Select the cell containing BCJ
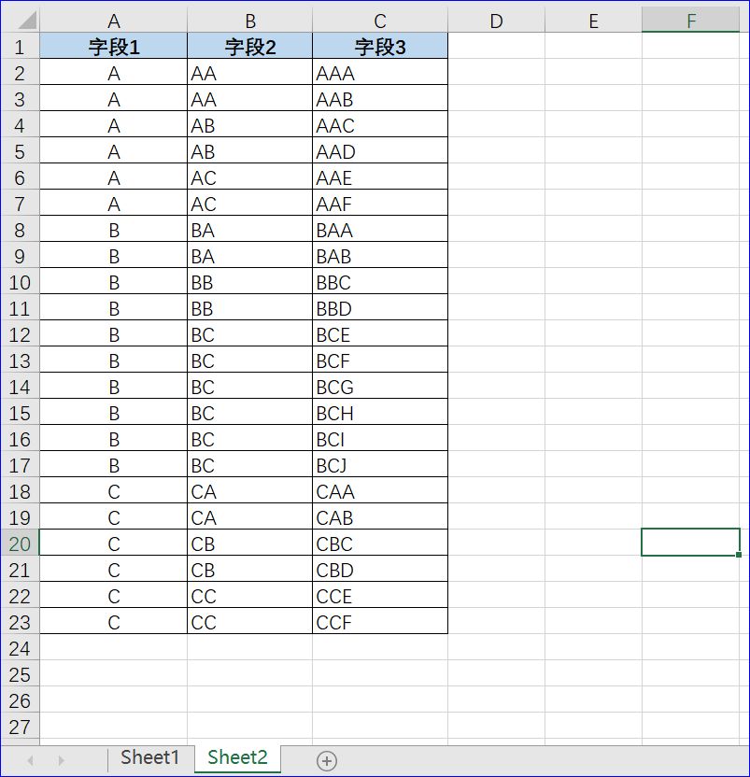The image size is (750, 777). pyautogui.click(x=380, y=465)
